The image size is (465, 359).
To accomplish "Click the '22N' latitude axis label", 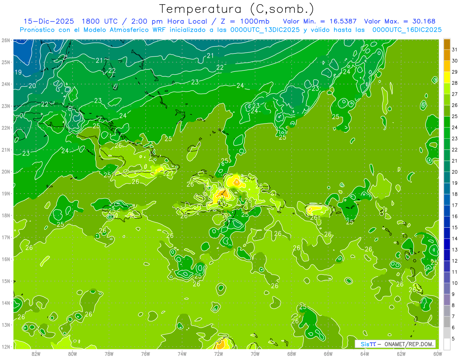I will (5, 128).
